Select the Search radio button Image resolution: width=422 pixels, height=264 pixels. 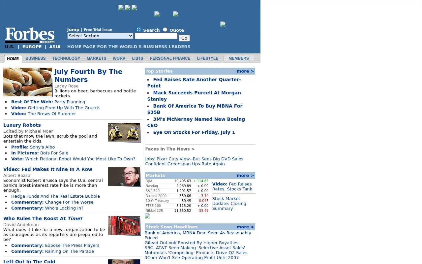coord(139,30)
